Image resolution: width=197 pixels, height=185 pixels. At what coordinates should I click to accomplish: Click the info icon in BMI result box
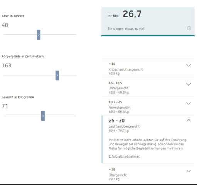(189, 28)
